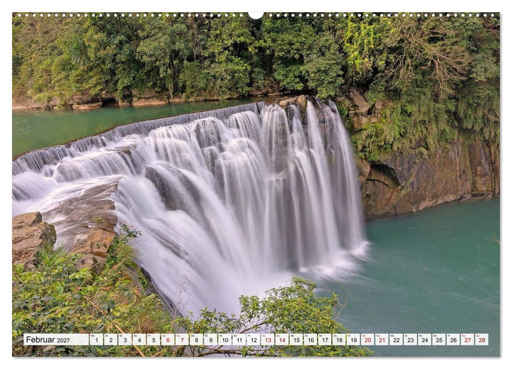Click the waterfall calendar photo
Screen dimensions: 512x369
256,184
